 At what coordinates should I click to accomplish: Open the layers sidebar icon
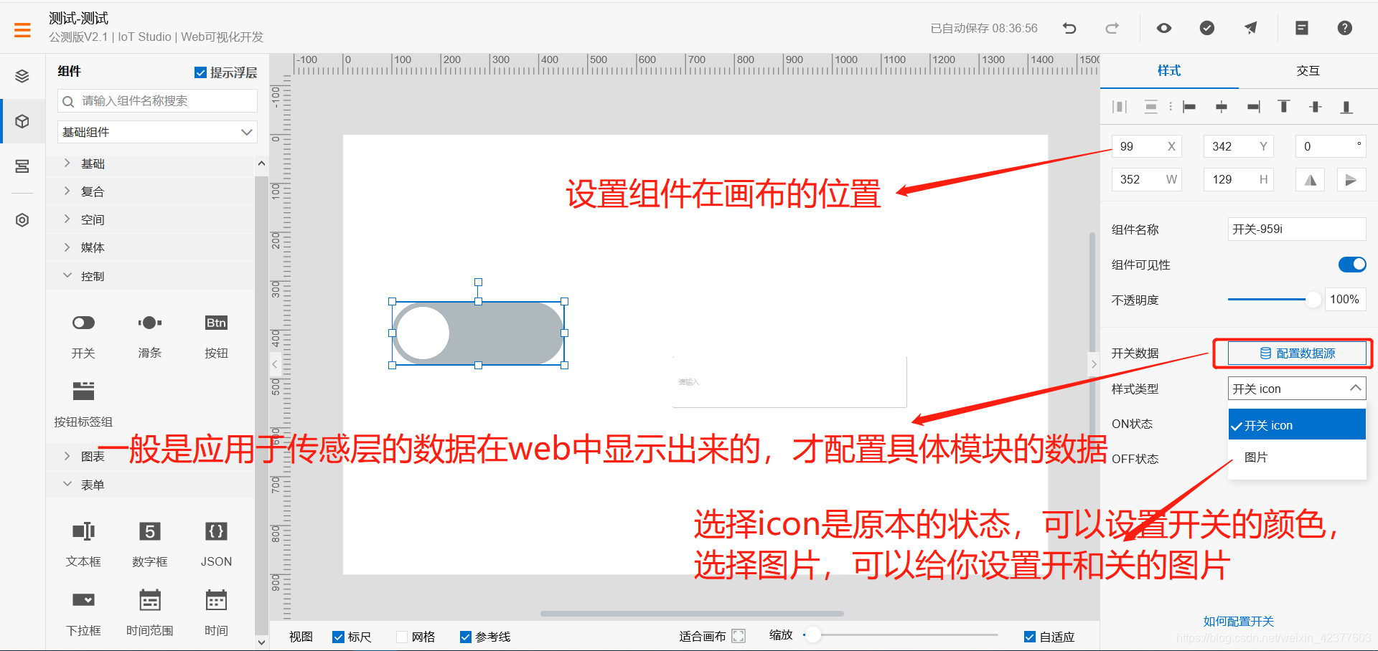[x=22, y=76]
